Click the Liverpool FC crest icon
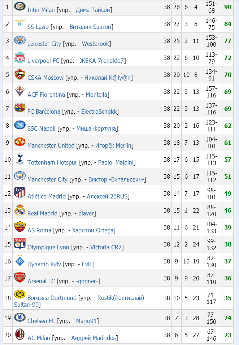239x345 pixels. 19,57
